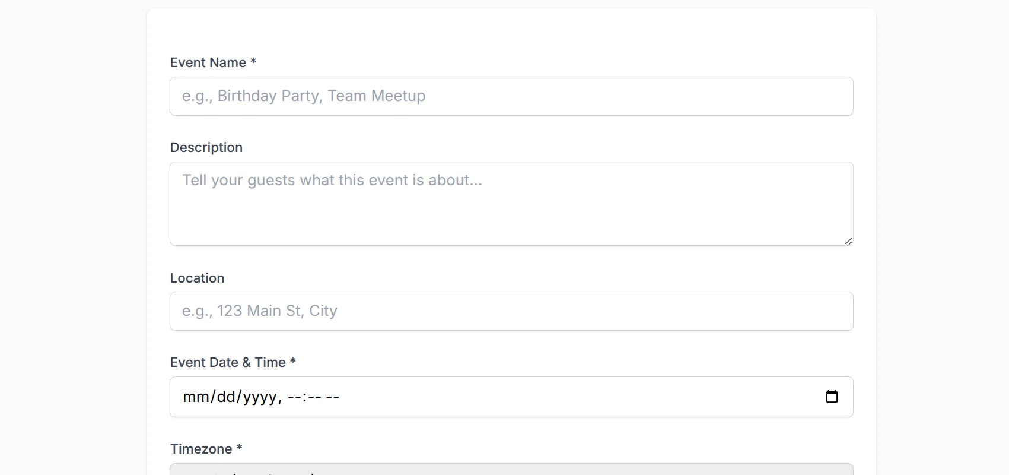Image resolution: width=1009 pixels, height=475 pixels.
Task: Click the Location input field
Action: coord(510,311)
